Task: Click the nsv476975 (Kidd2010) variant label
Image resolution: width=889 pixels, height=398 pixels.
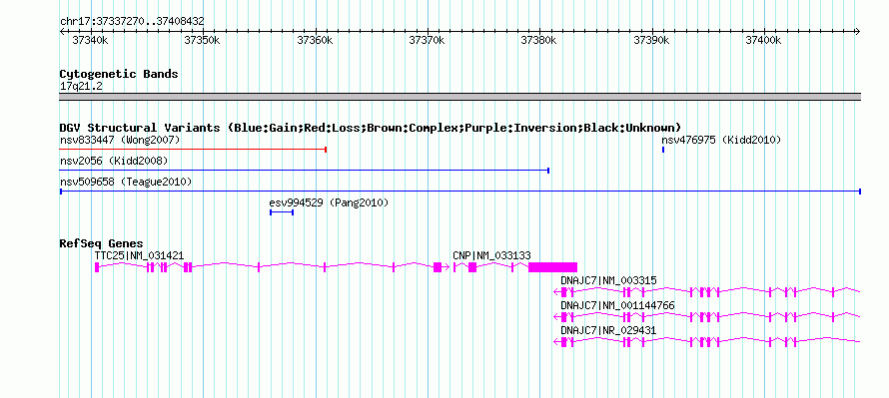Action: pos(721,140)
